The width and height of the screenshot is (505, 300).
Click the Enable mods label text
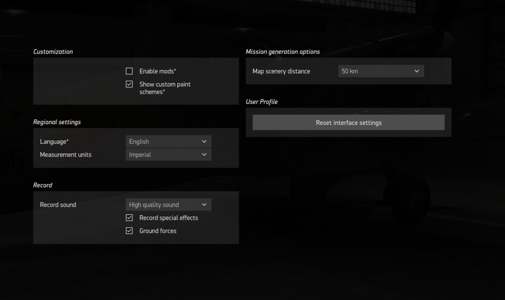coord(158,71)
